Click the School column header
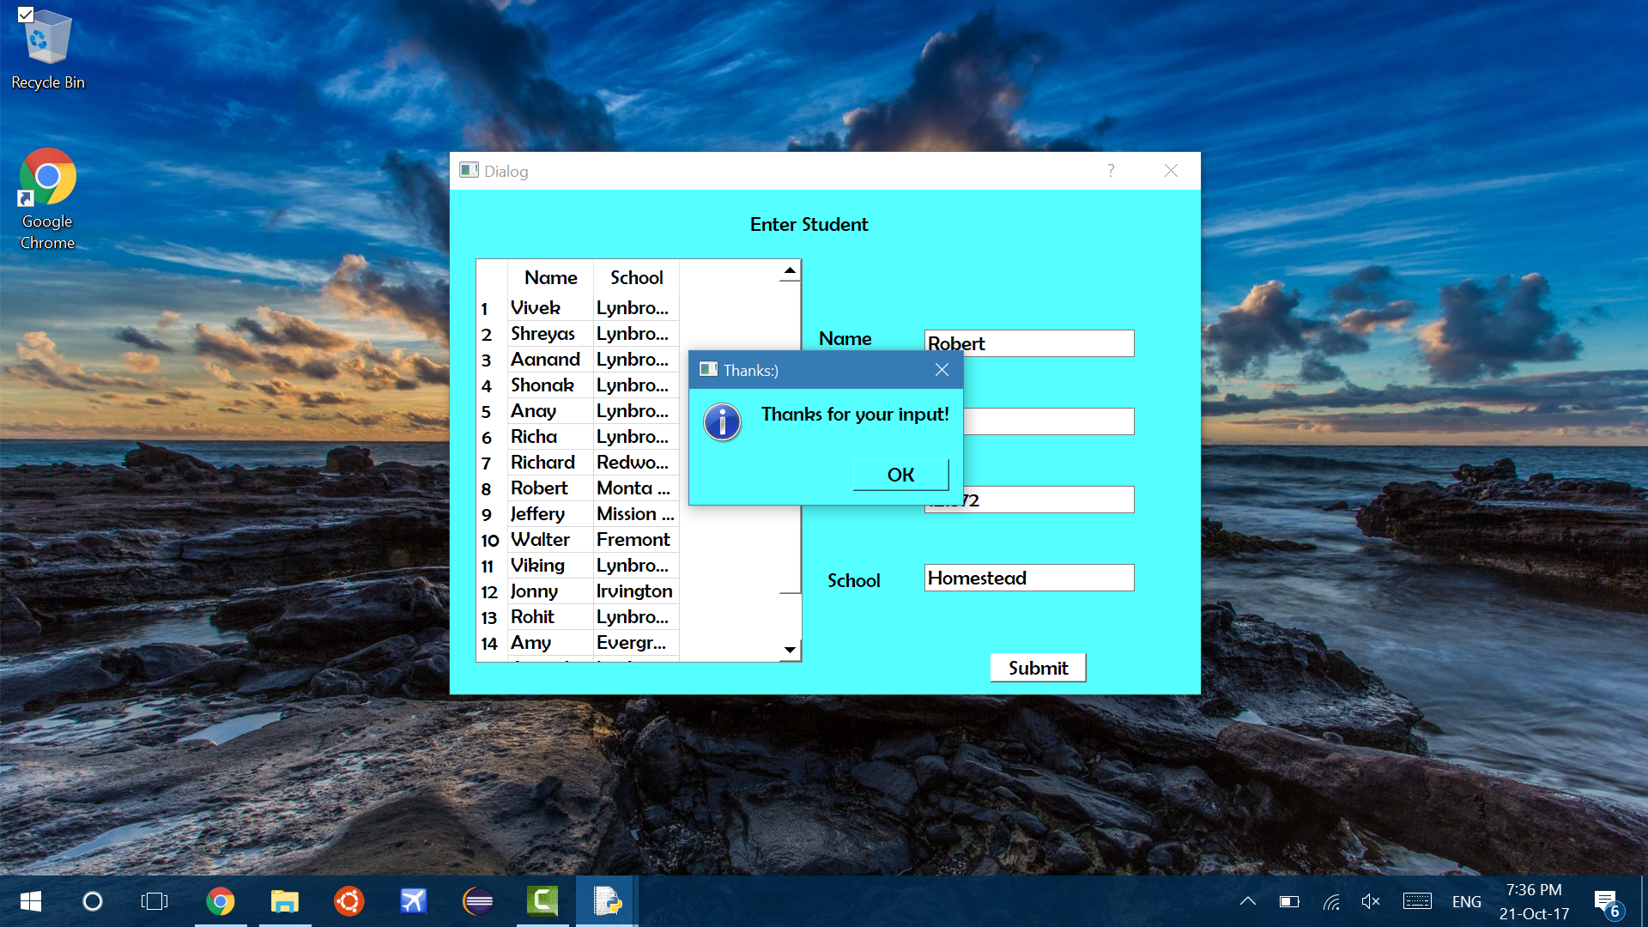The image size is (1648, 927). pyautogui.click(x=636, y=277)
